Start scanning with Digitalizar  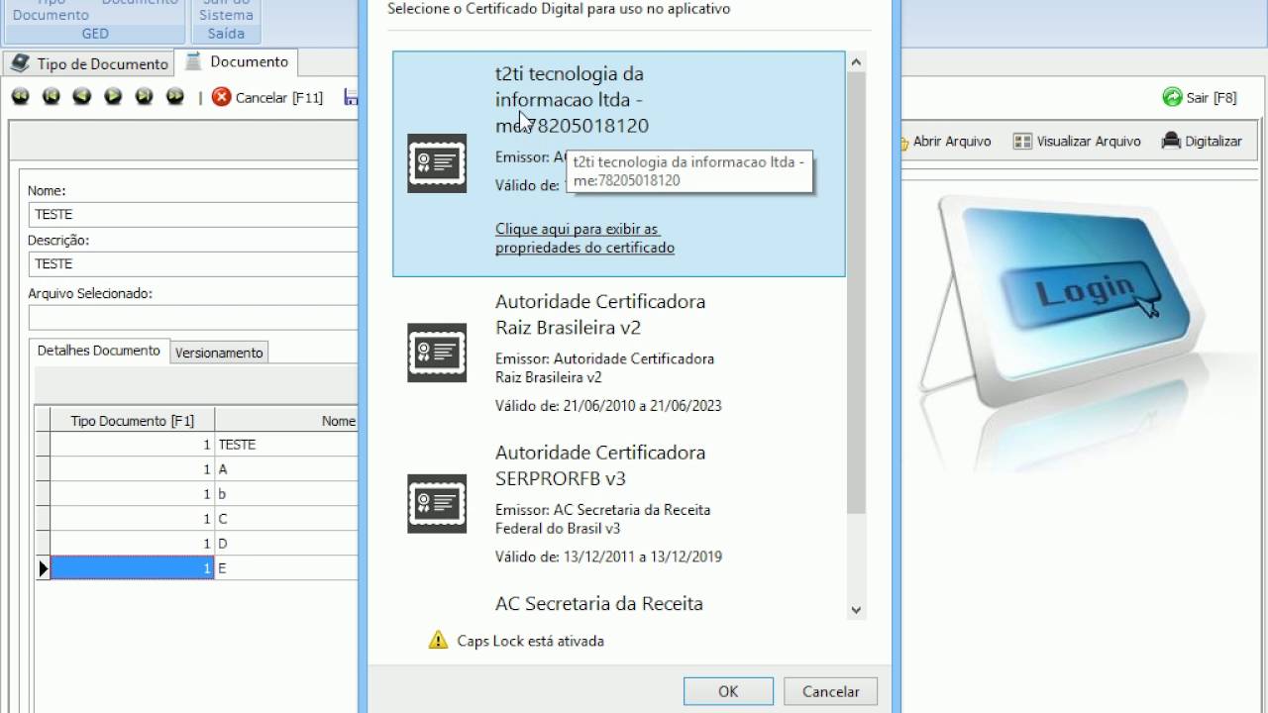(x=1202, y=142)
